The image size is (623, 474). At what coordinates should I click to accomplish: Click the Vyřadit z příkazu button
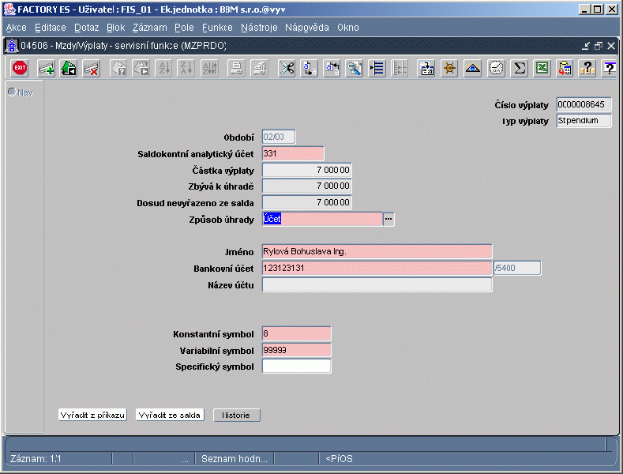(92, 416)
